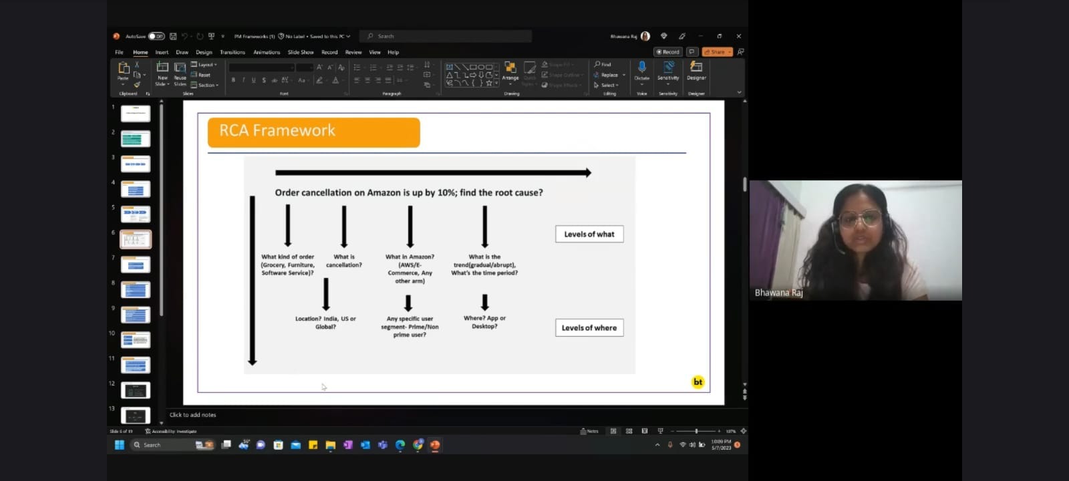Click the Save icon in title bar
This screenshot has height=481, width=1069.
click(x=173, y=36)
